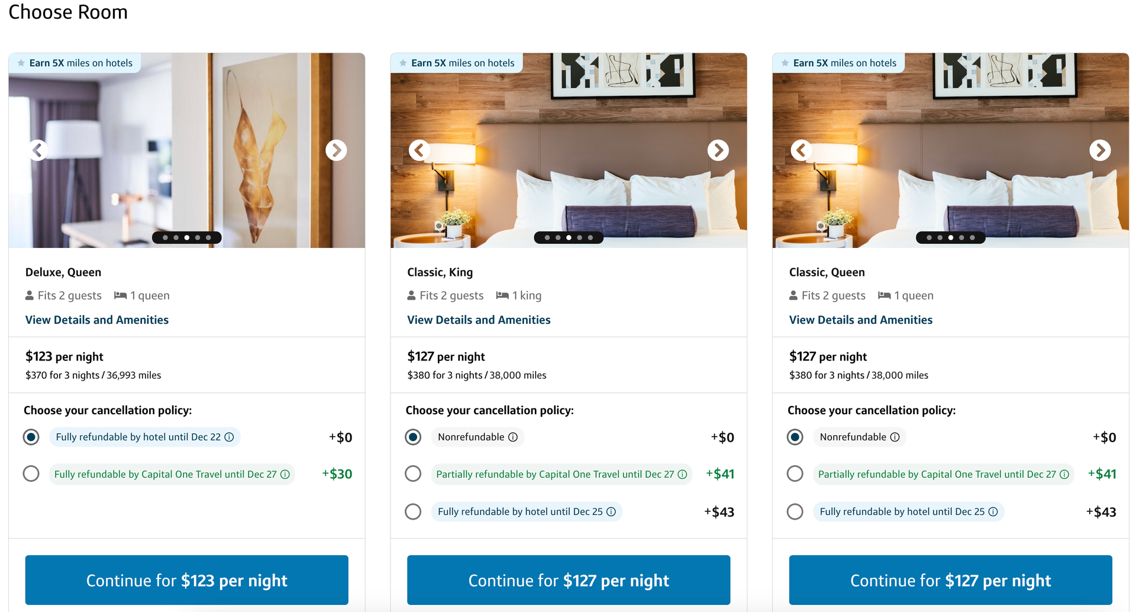The image size is (1136, 612).
Task: Click the info icon for Fully refundable by hotel until Dec 22
Action: coord(230,437)
